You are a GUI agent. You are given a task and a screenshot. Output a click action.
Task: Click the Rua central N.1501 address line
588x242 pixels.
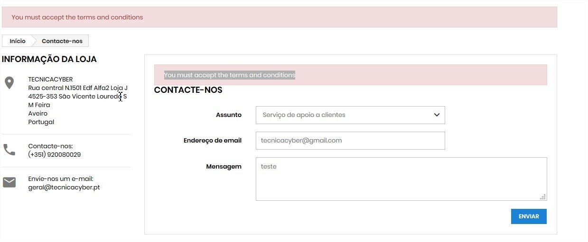(x=78, y=88)
